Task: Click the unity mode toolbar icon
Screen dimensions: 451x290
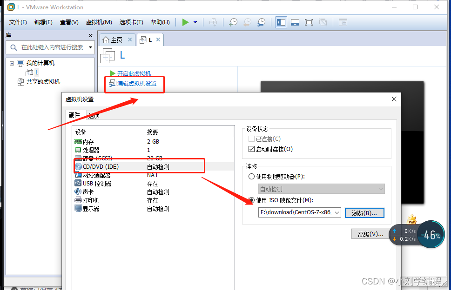Action: click(323, 22)
